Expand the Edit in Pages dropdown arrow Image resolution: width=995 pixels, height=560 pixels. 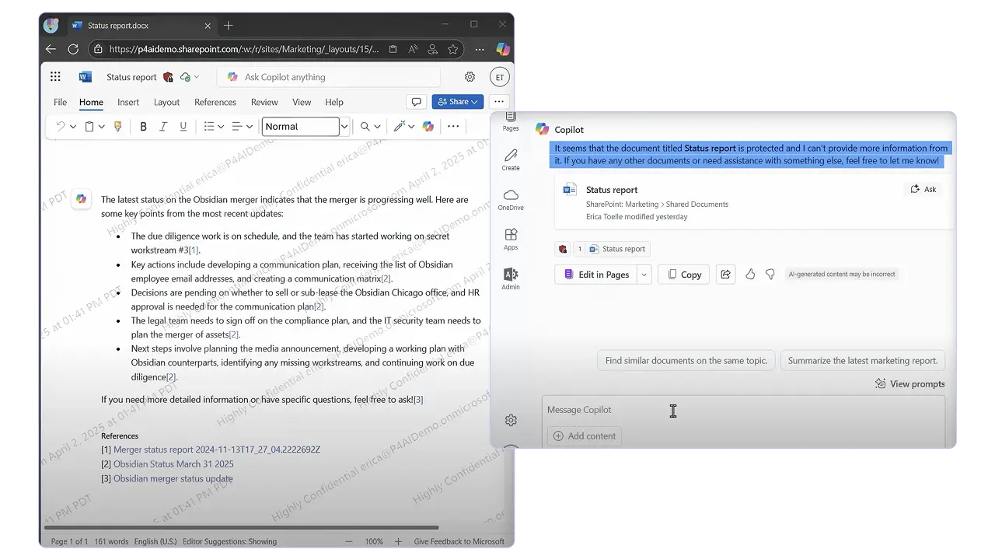[644, 275]
